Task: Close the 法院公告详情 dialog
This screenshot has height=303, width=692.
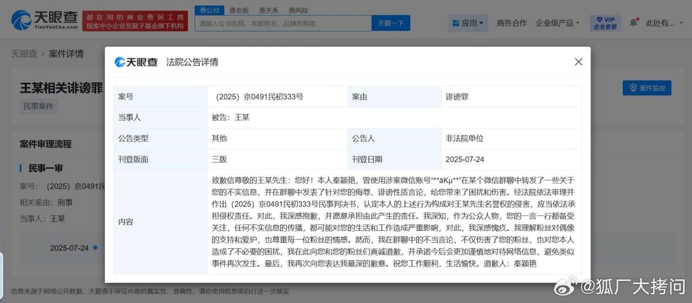Action: point(578,62)
